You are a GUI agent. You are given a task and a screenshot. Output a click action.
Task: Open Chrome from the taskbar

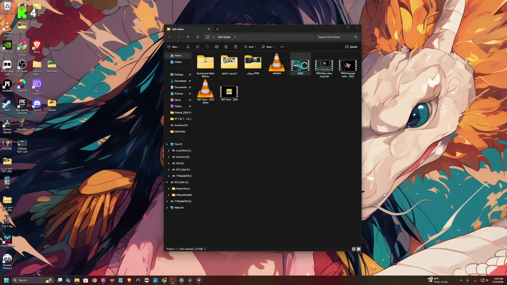pos(94,280)
